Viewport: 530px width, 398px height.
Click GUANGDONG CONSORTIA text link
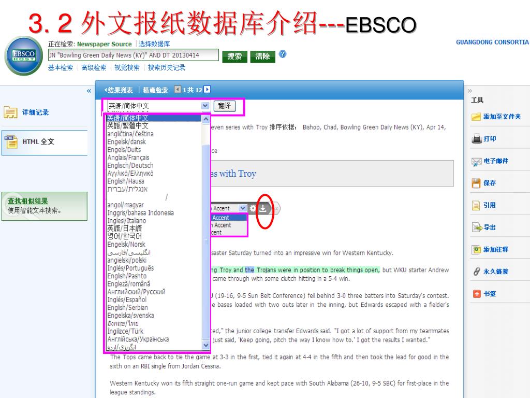coord(492,42)
